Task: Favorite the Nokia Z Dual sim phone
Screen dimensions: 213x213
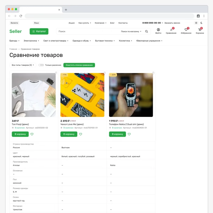Action: (129, 134)
